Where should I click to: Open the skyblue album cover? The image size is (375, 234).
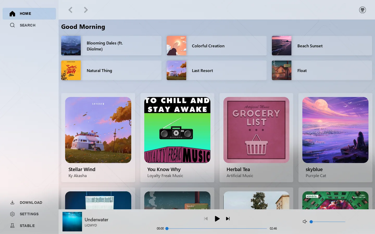coord(335,130)
